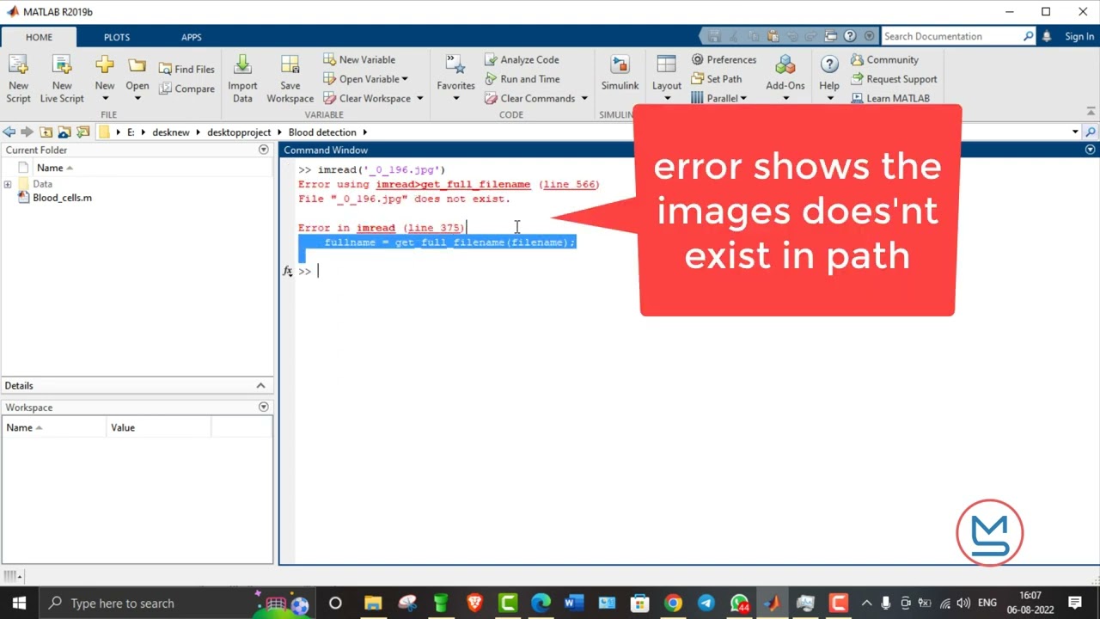This screenshot has height=619, width=1100.
Task: Navigate forward in folder history
Action: [x=27, y=132]
